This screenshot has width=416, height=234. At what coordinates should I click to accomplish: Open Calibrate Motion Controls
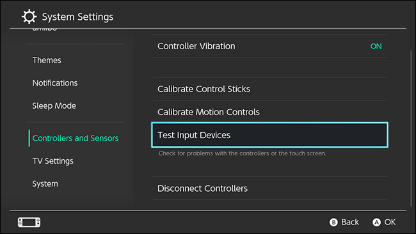click(269, 112)
